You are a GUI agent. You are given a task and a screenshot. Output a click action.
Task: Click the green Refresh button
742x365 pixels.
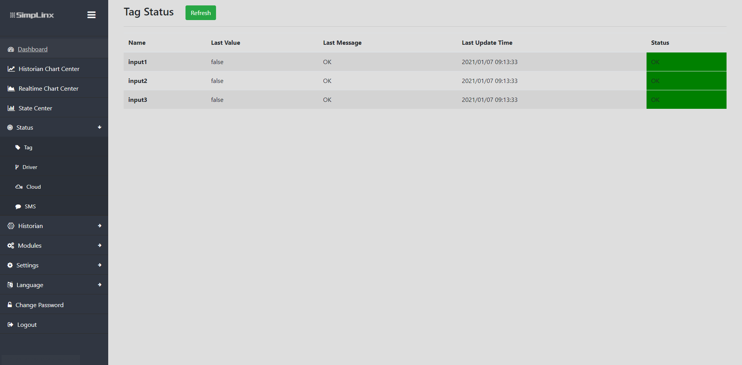[201, 13]
